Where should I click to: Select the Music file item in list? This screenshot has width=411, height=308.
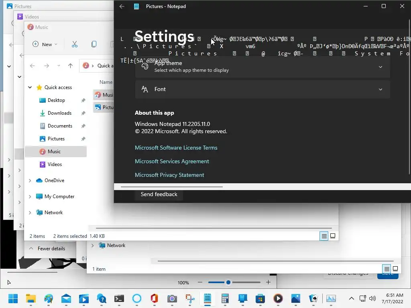coord(104,95)
